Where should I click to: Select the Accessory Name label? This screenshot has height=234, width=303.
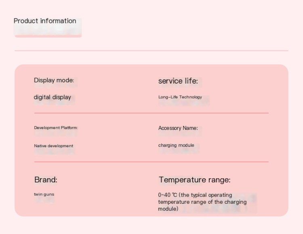click(178, 128)
